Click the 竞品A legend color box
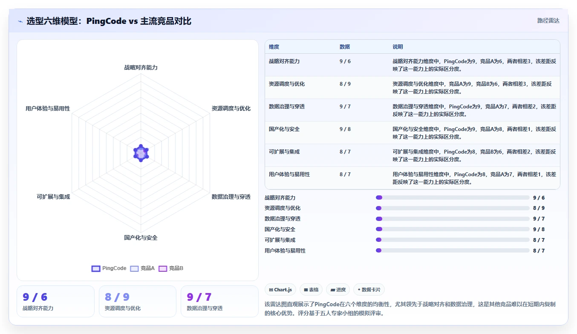 (135, 268)
